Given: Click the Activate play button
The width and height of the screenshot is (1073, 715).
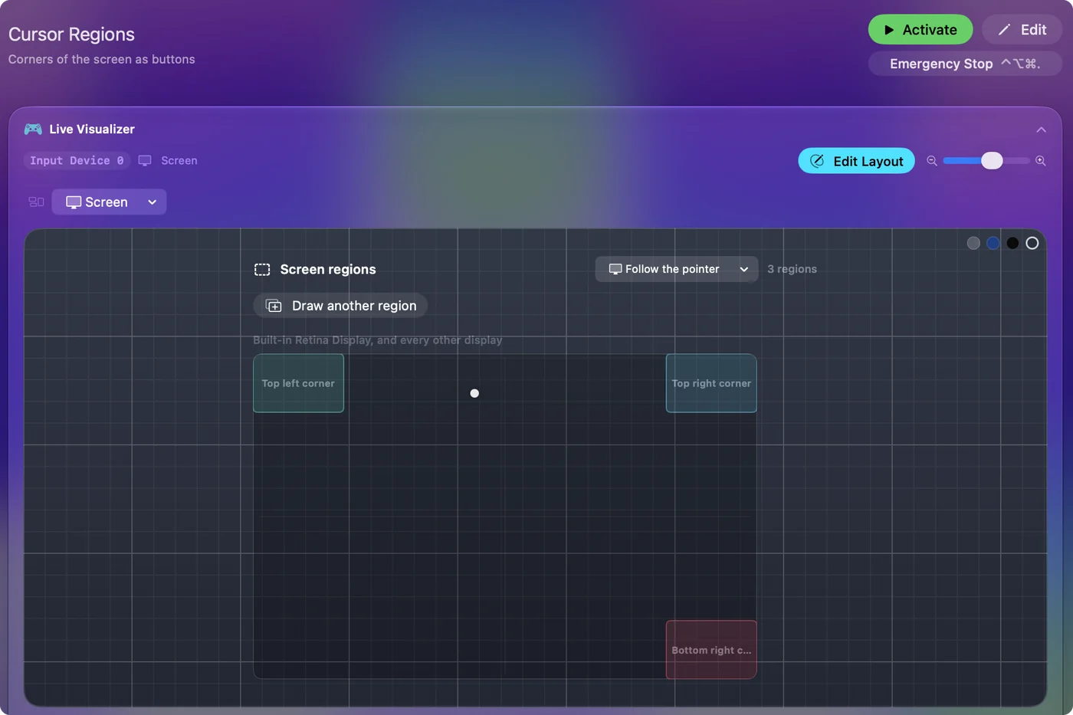Looking at the screenshot, I should pos(920,30).
